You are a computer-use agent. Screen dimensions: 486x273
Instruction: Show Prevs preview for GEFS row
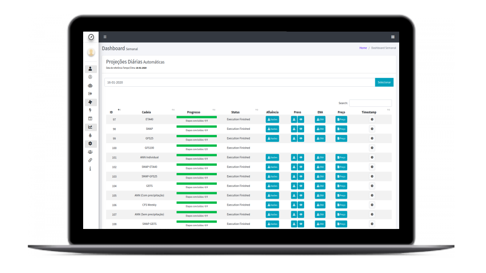[x=301, y=186]
